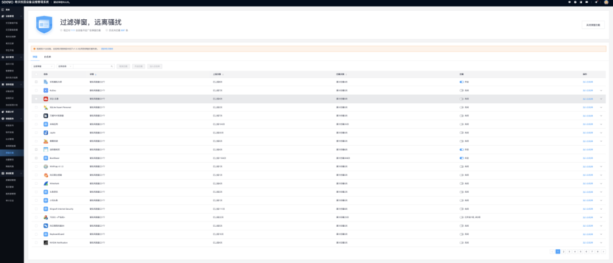Click the Wireshark app icon
The width and height of the screenshot is (613, 263).
pos(45,183)
